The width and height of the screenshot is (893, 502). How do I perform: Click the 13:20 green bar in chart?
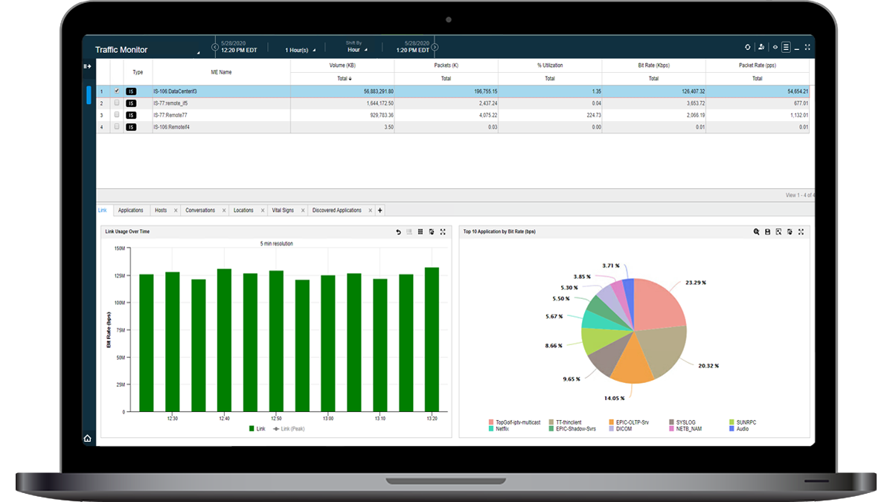click(x=432, y=339)
